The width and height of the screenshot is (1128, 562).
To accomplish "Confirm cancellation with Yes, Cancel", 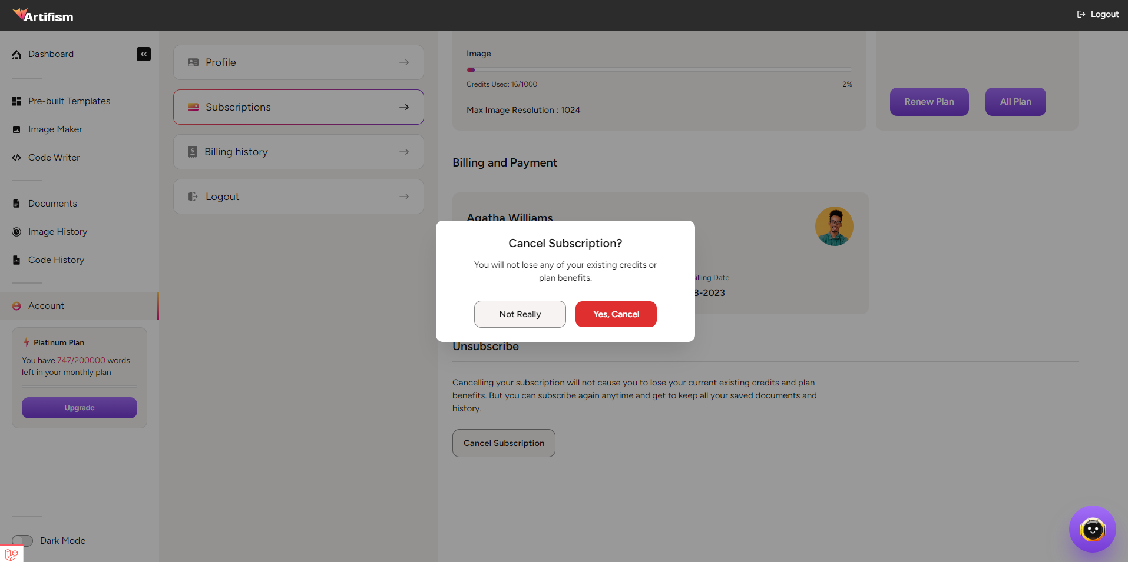I will [x=616, y=314].
